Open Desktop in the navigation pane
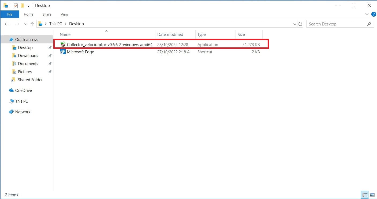Image resolution: width=377 pixels, height=199 pixels. (x=25, y=47)
